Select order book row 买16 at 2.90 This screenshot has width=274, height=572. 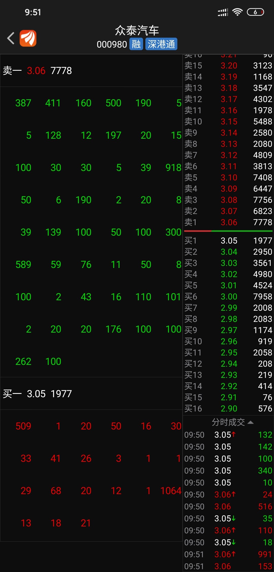(228, 408)
